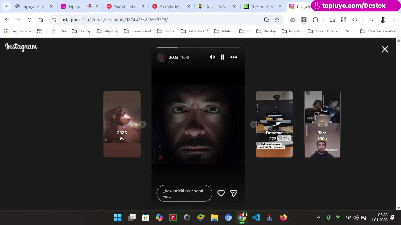Jump to third segment of story progress bar
Screen dimensions: 401x225
[x=209, y=48]
